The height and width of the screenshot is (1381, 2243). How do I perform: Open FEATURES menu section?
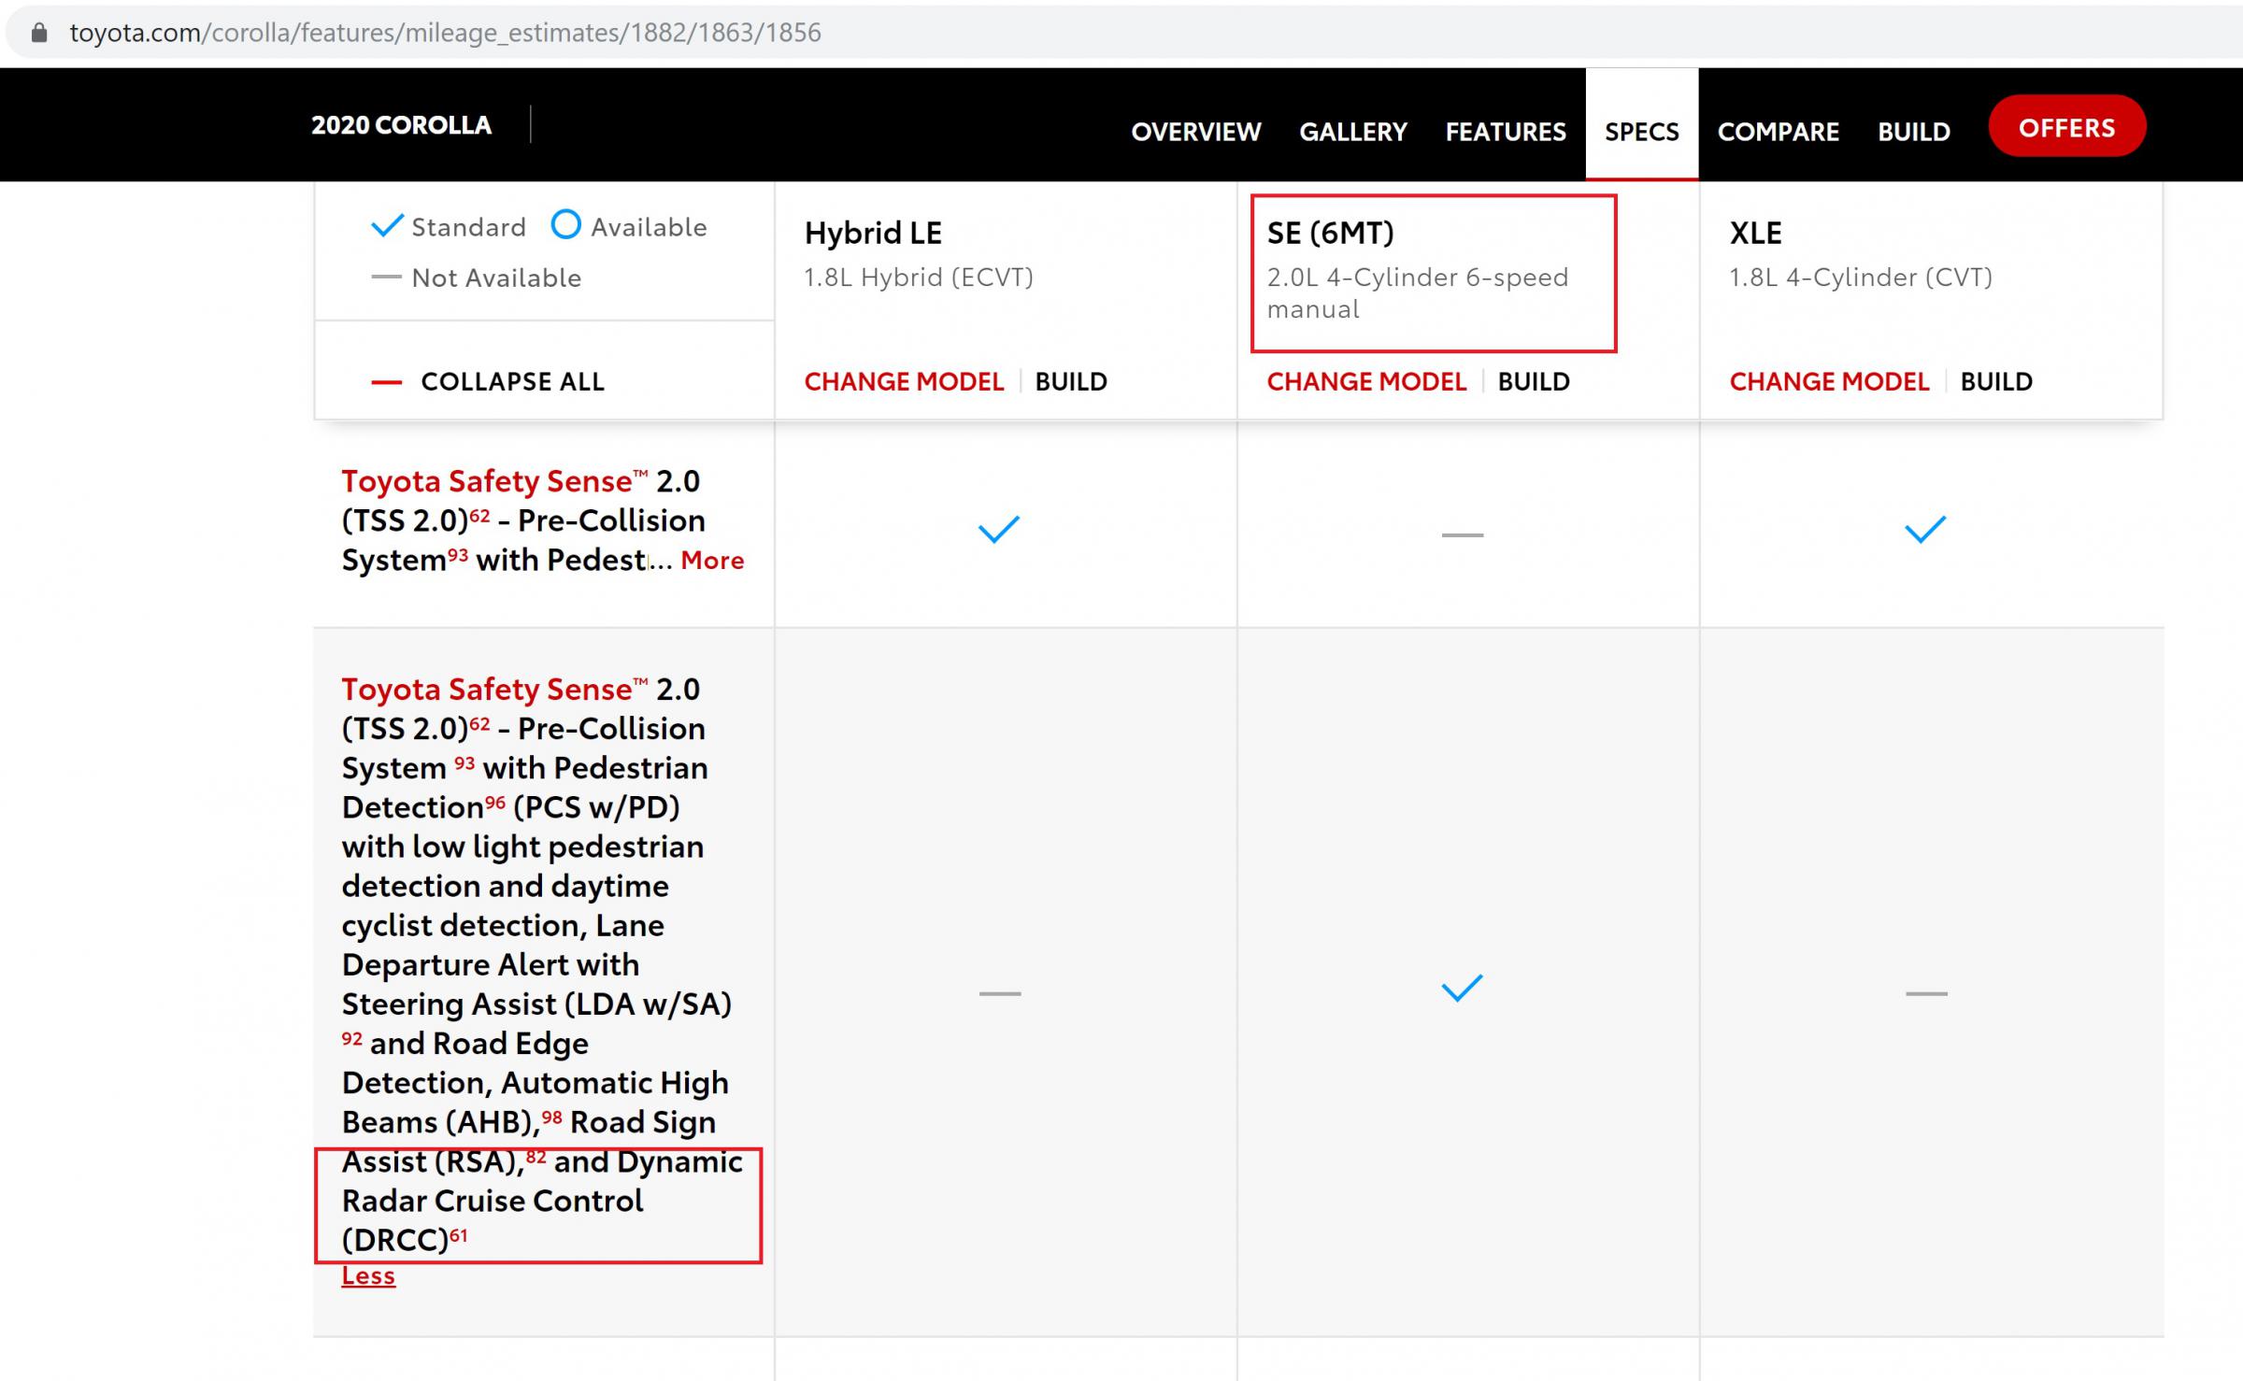(x=1505, y=128)
